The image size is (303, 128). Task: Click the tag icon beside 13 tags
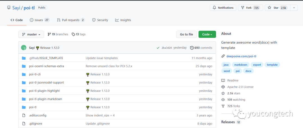[x=73, y=34]
